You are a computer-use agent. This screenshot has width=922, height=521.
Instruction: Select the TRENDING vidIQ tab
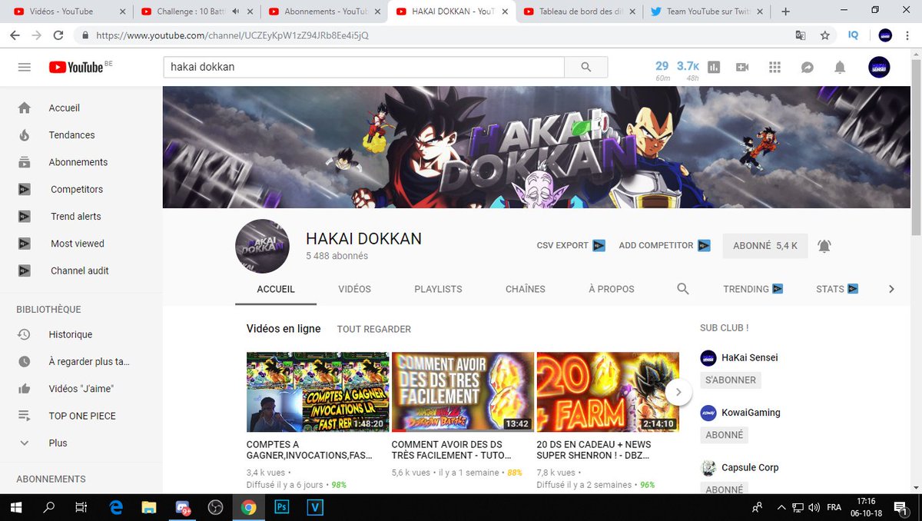(753, 289)
